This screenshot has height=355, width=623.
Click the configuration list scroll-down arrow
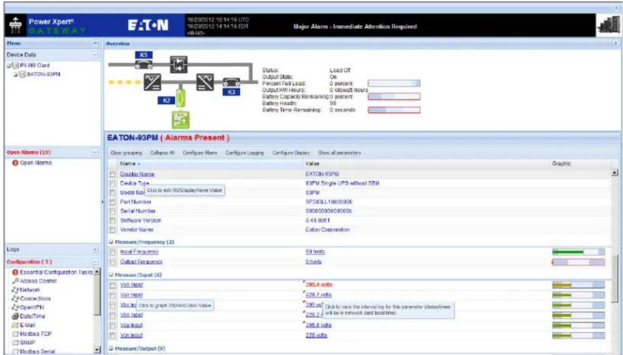pos(98,350)
